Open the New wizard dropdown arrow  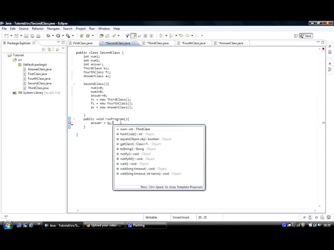(11, 36)
